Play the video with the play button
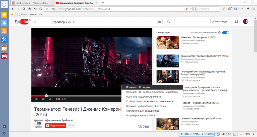Viewport: 257px width, 137px height. (37, 99)
